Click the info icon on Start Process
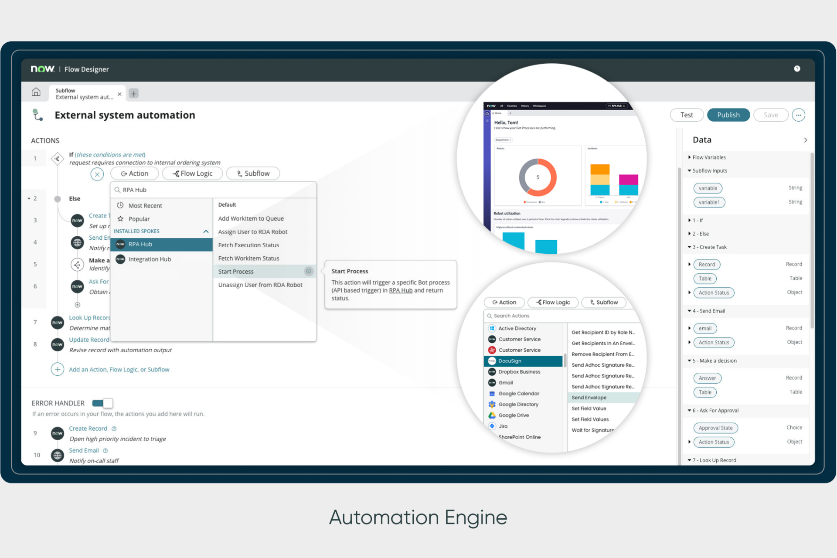837x558 pixels. [x=309, y=271]
